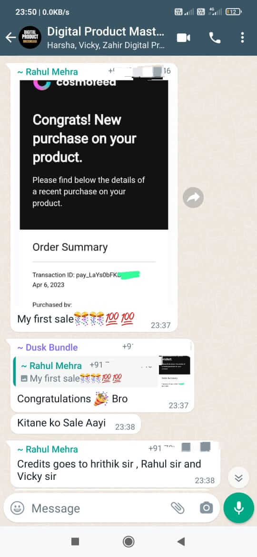The image size is (257, 557).
Task: Jump to latest messages with double chevron
Action: point(238,478)
